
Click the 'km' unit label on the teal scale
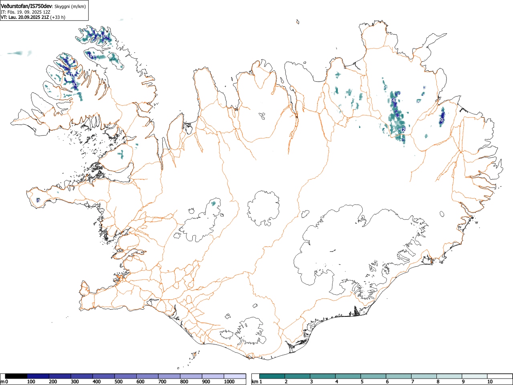[255, 382]
